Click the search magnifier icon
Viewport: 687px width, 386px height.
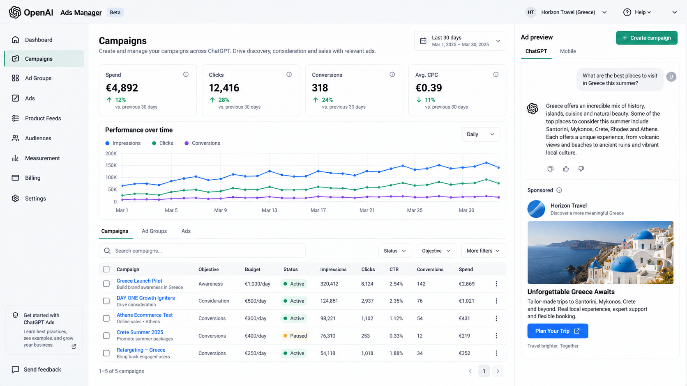(x=107, y=251)
